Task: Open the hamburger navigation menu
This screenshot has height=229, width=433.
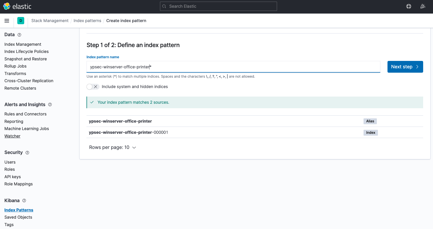Action: click(7, 21)
